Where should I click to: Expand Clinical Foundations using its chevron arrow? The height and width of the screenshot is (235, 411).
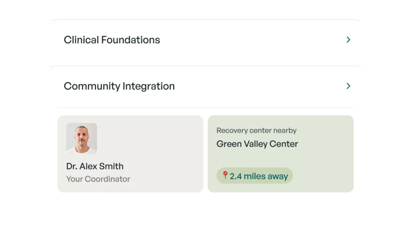[x=348, y=40]
